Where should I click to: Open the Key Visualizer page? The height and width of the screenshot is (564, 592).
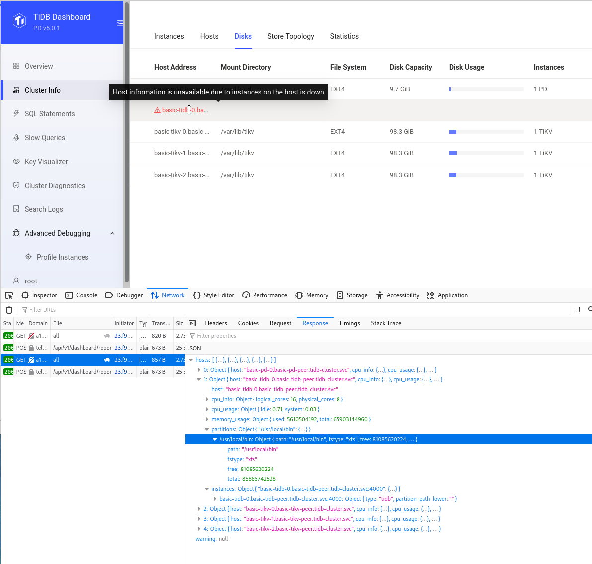pos(46,161)
